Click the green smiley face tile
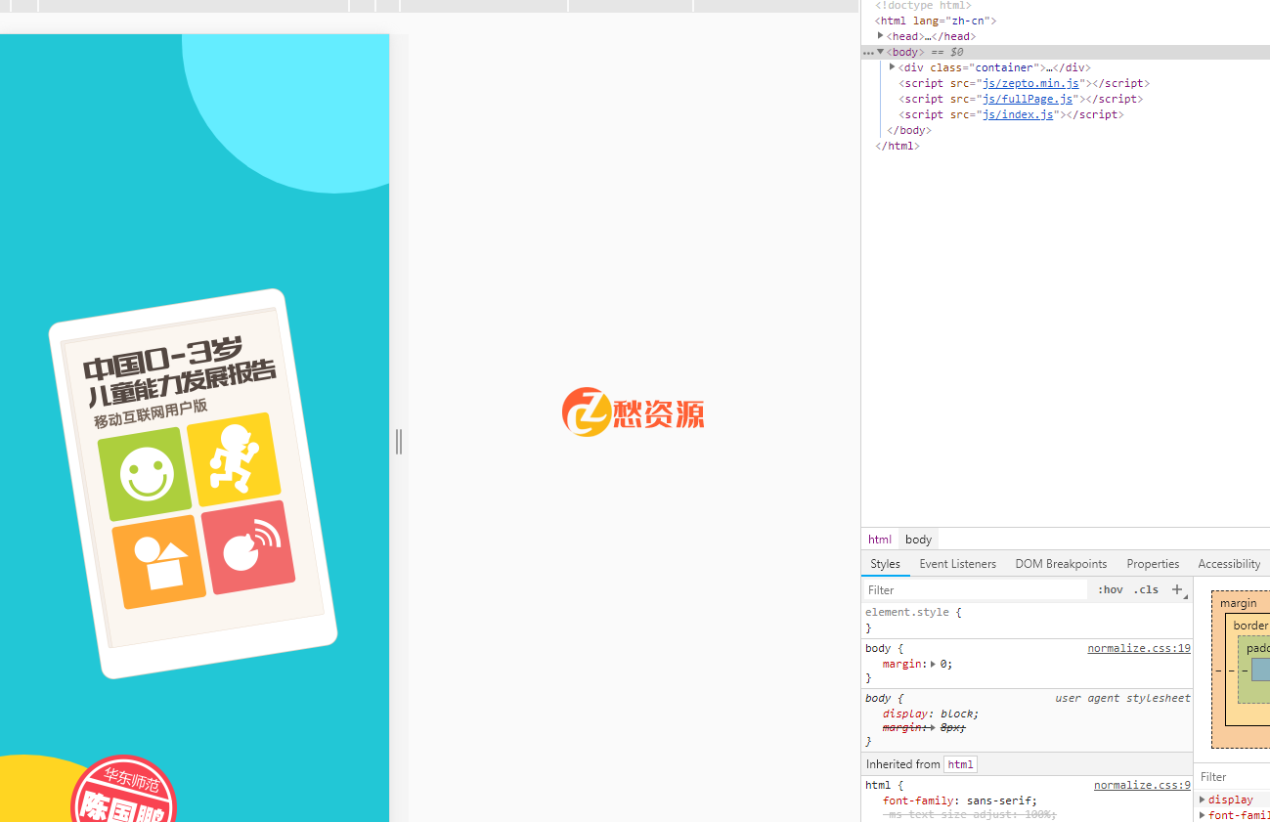 point(144,474)
